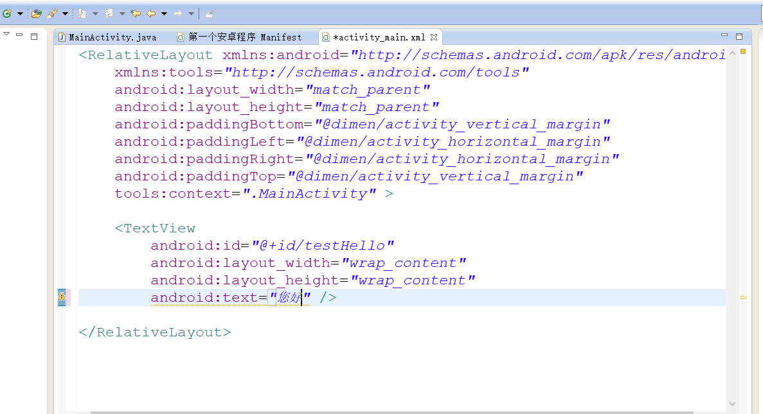Click the Pin Editor toolbar icon
This screenshot has height=414, width=763.
point(210,13)
